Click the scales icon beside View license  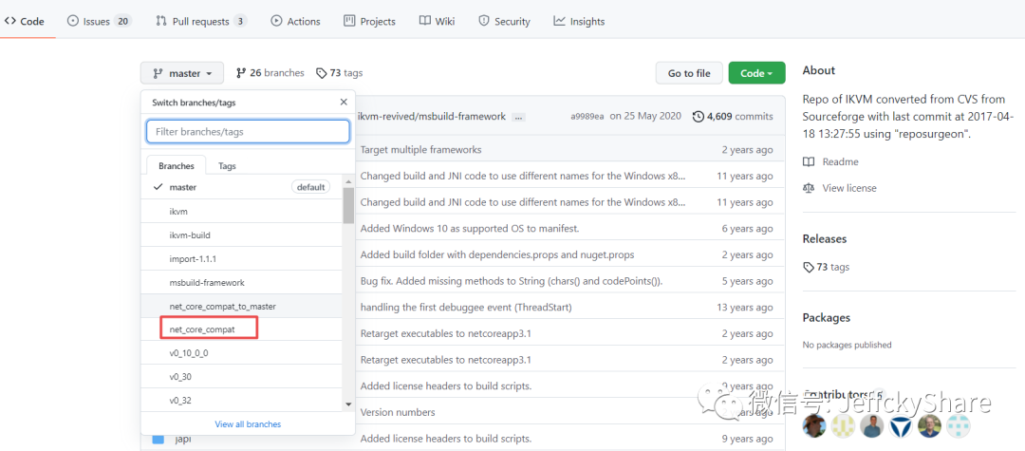tap(809, 188)
